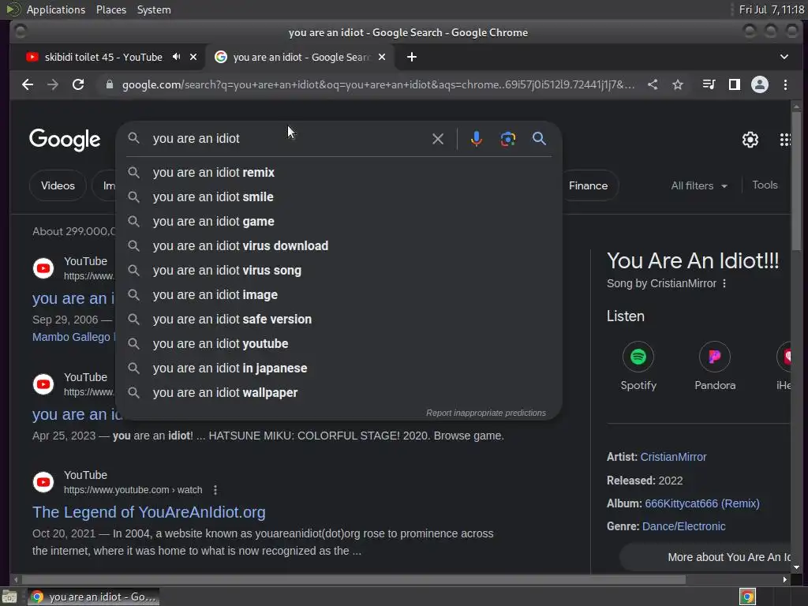Screen dimensions: 808x606
Task: Open options for the Legend of YouAreAnIdiot result
Action: tap(215, 490)
